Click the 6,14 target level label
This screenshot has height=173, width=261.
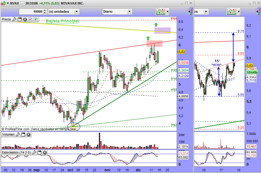click(241, 31)
